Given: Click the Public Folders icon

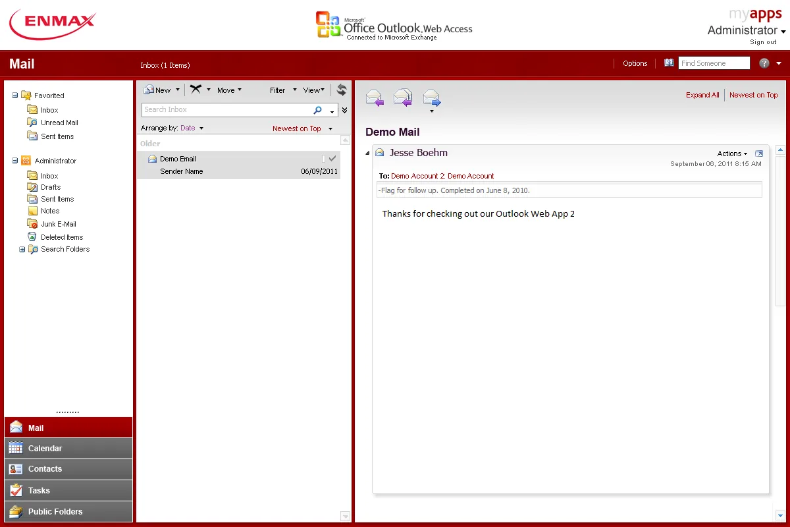Looking at the screenshot, I should [x=16, y=511].
